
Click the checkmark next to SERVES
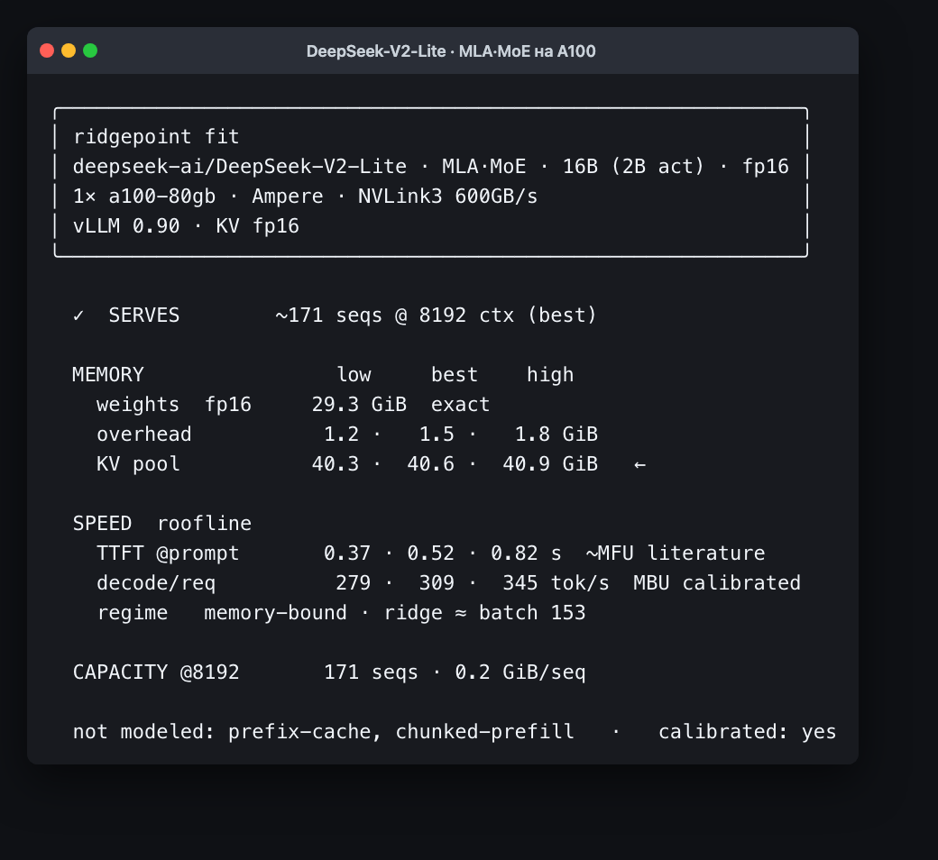(78, 316)
